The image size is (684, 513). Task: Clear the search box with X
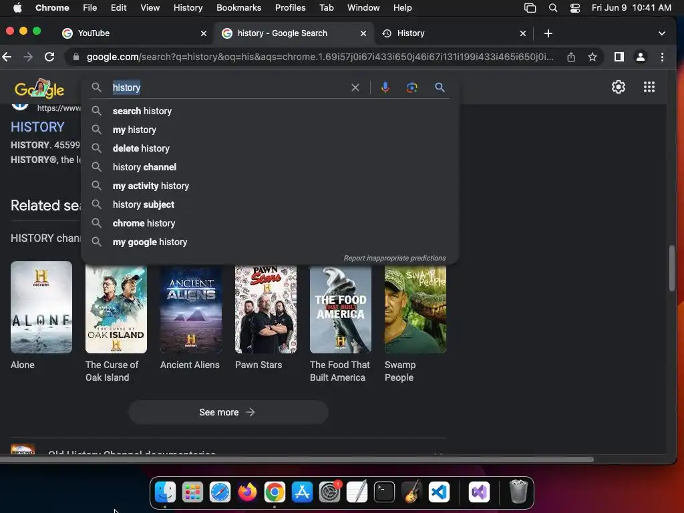[355, 88]
